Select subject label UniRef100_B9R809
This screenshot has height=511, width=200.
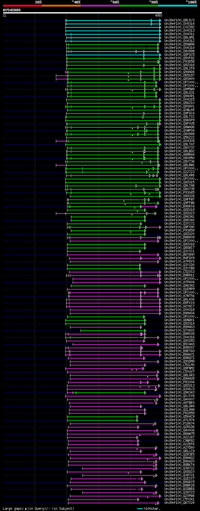coord(179,237)
